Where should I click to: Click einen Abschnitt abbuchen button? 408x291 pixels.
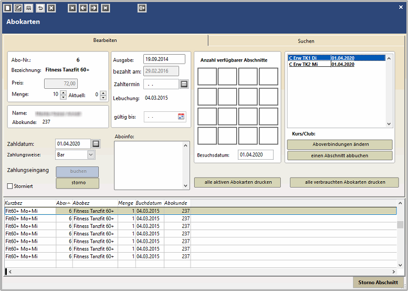[340, 155]
